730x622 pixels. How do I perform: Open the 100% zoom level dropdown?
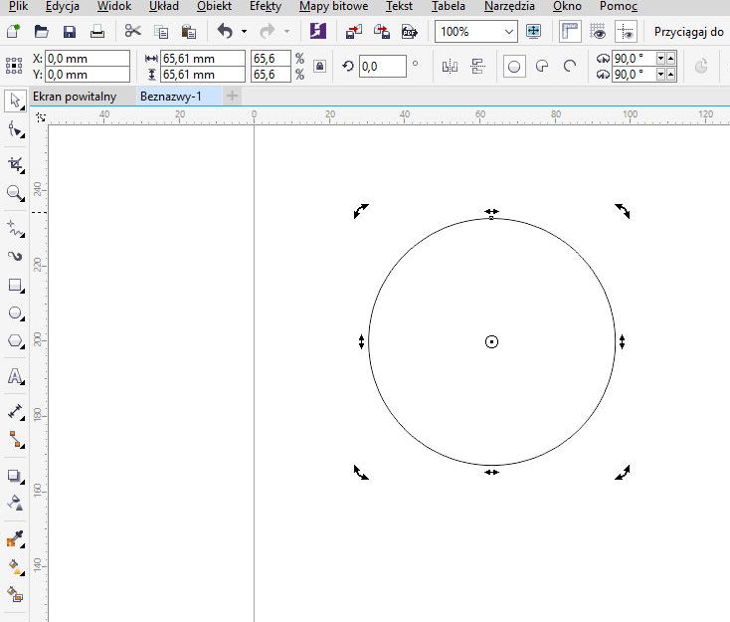[x=509, y=32]
